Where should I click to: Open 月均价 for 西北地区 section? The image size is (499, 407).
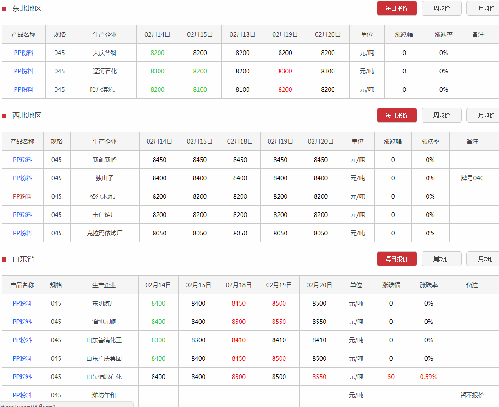click(483, 115)
